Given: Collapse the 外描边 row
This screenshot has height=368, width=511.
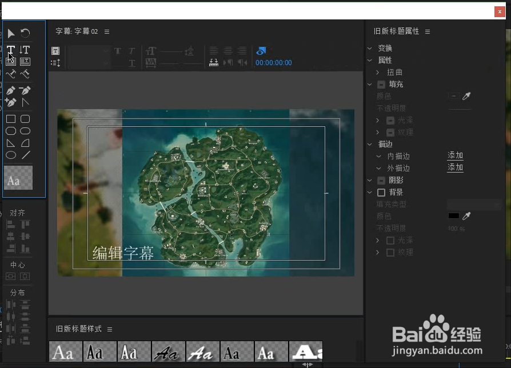Looking at the screenshot, I should pos(379,169).
